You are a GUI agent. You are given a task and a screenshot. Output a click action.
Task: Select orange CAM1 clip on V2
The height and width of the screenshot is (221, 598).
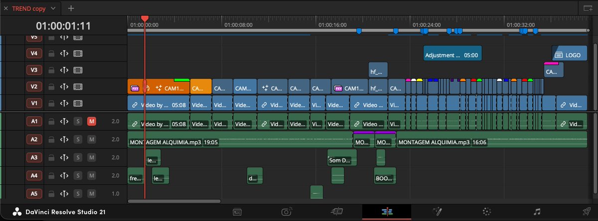159,87
